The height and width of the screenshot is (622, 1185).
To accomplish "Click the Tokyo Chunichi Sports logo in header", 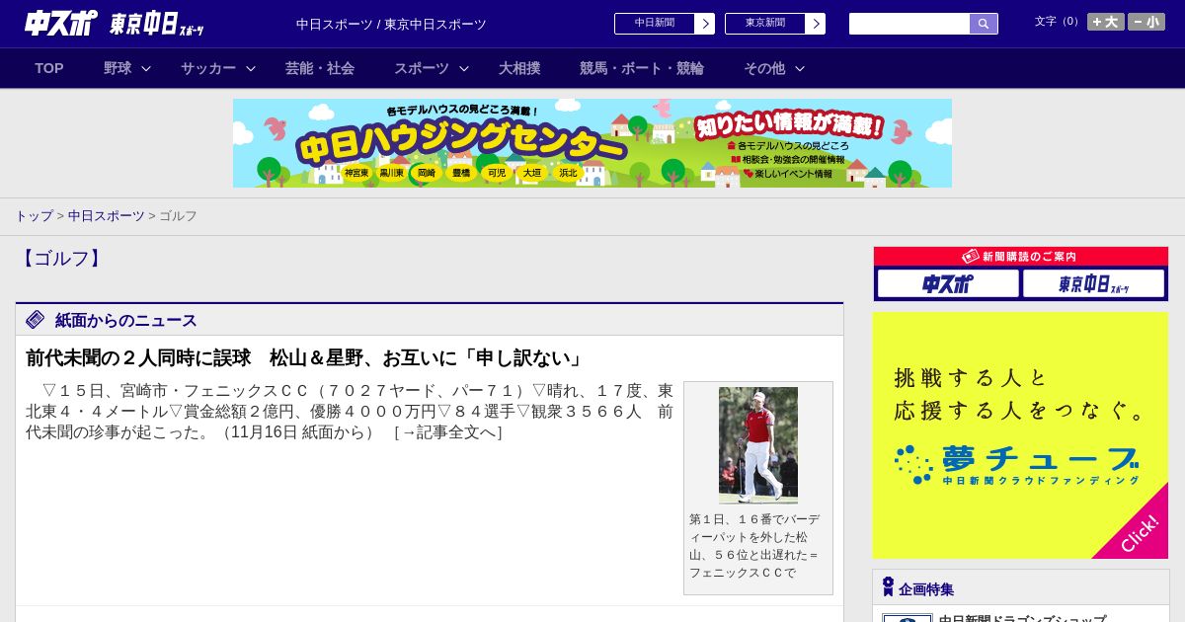I will pos(156,23).
